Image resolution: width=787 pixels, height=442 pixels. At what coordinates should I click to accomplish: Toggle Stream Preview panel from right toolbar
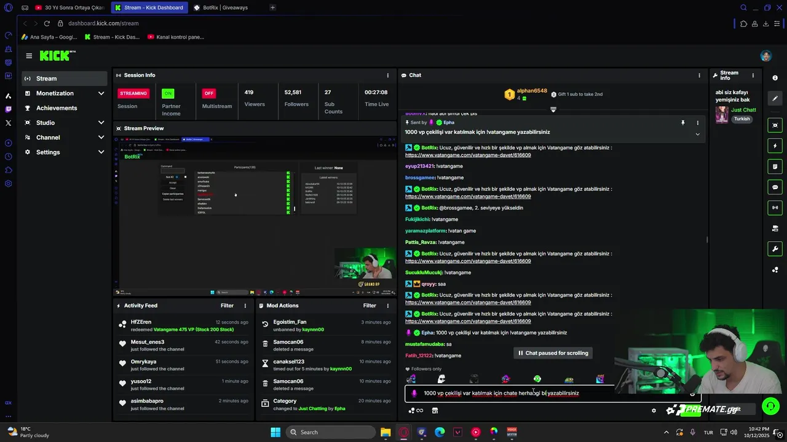(775, 125)
